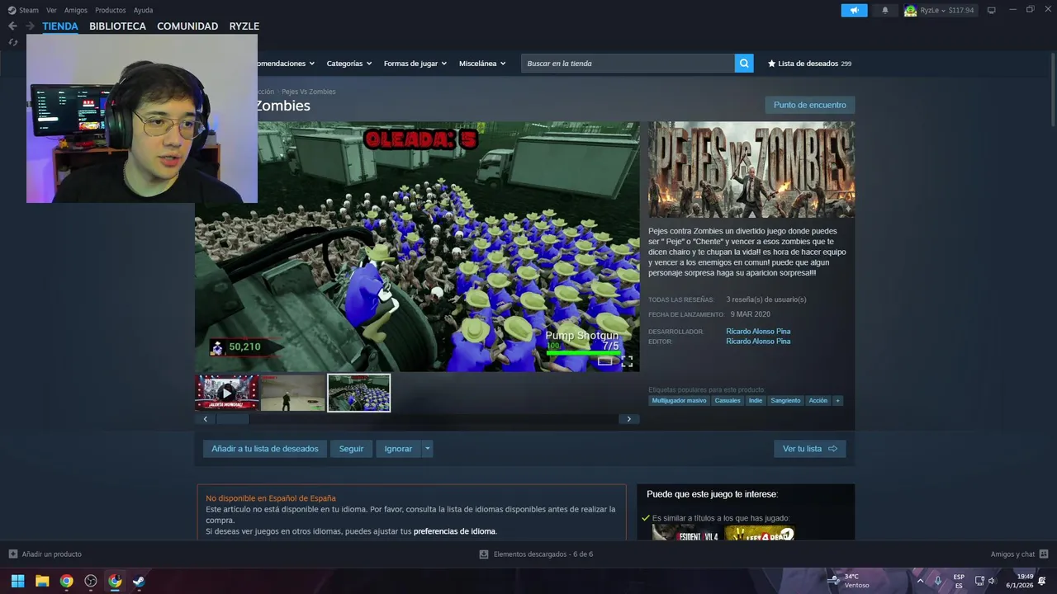The image size is (1057, 594).
Task: Open Google Chrome from taskbar
Action: click(x=66, y=581)
